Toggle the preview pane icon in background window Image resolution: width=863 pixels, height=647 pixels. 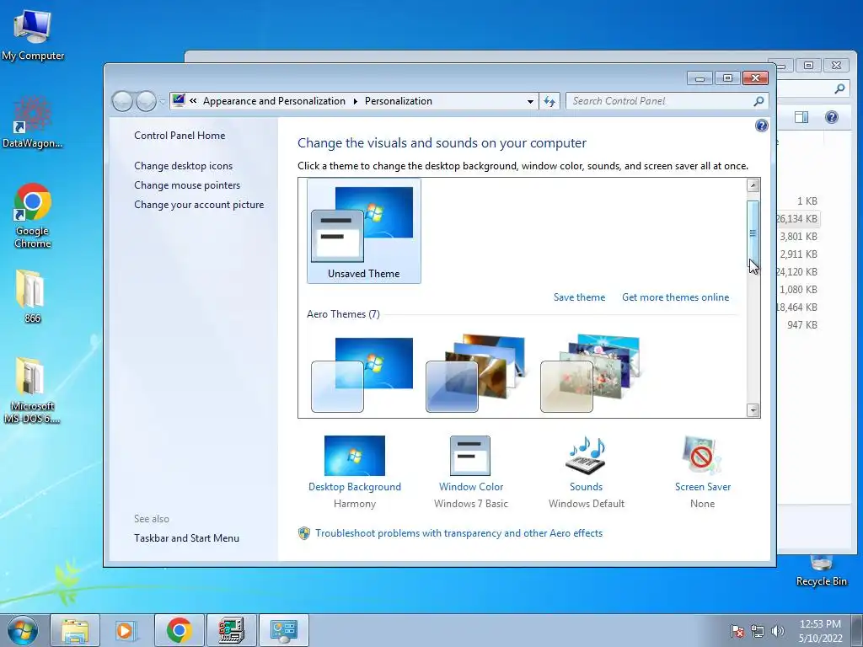pyautogui.click(x=801, y=116)
